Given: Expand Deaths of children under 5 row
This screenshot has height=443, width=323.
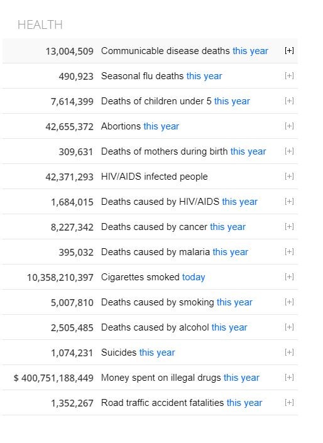Looking at the screenshot, I should (289, 101).
